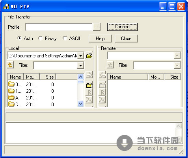Viewport: 188px width, 158px height.
Task: Click log area scrollbar up arrow
Action: (178, 126)
